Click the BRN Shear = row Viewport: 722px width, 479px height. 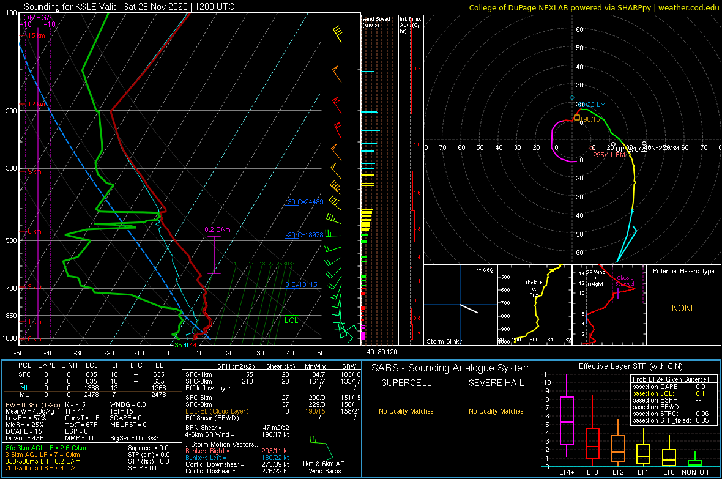coord(237,428)
